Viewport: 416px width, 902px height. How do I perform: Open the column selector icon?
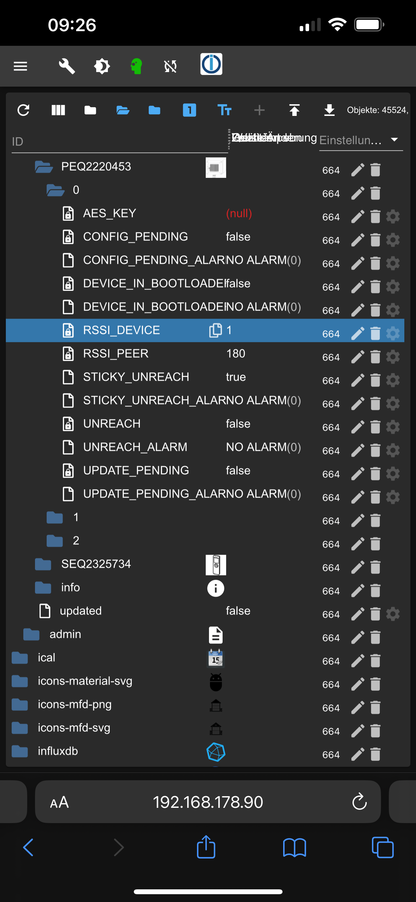[58, 110]
